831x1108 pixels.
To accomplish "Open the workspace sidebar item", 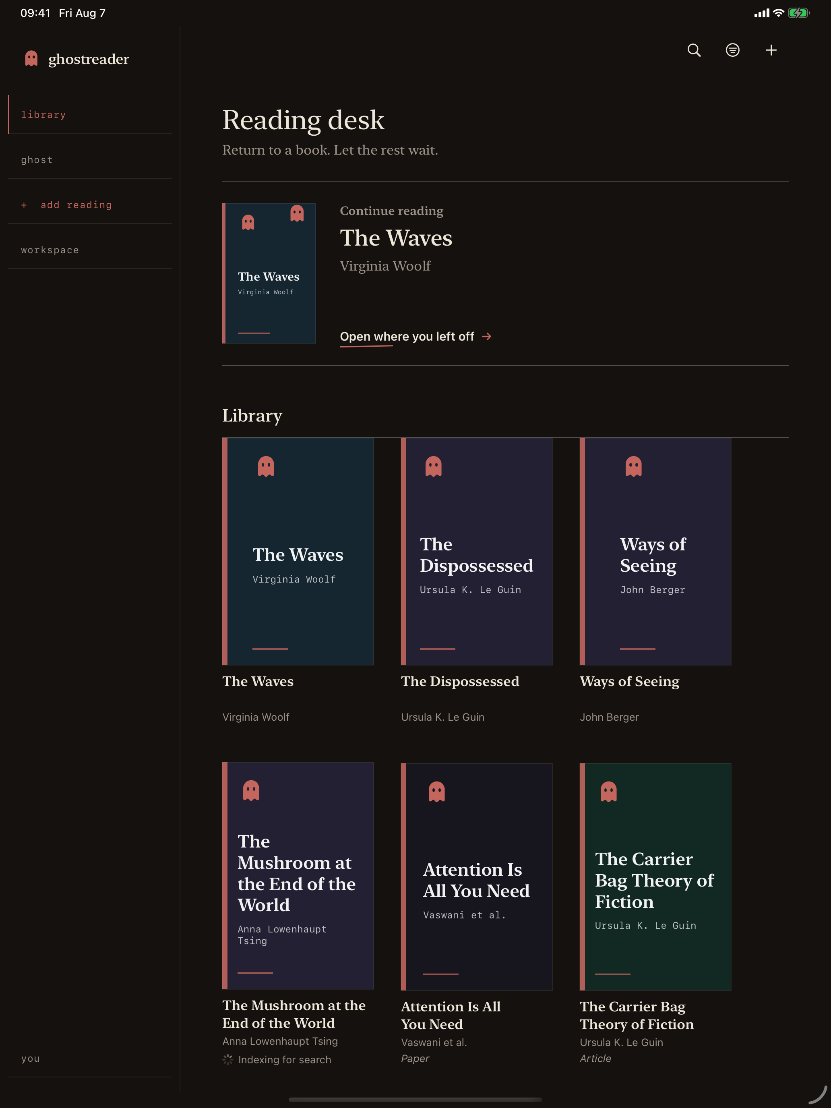I will pyautogui.click(x=90, y=250).
